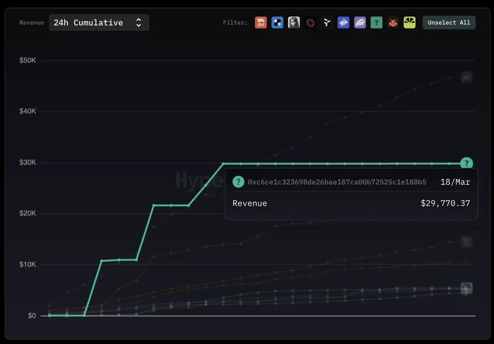
Task: Toggle the yellow-green icon filter
Action: click(410, 22)
